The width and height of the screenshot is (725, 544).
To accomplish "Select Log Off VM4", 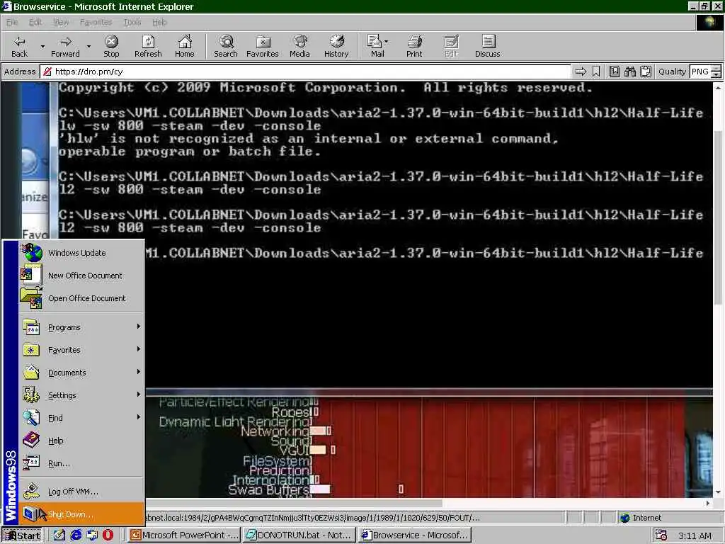I will click(x=82, y=492).
